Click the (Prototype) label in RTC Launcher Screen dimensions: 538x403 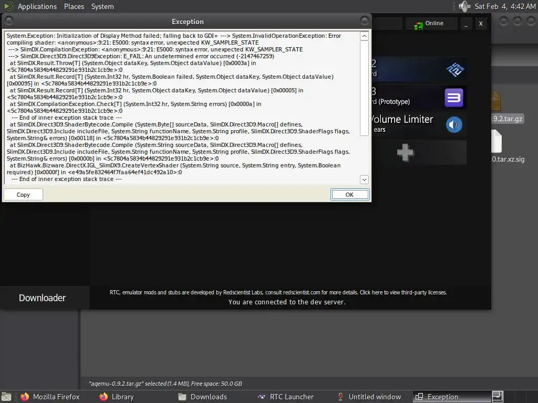(394, 102)
